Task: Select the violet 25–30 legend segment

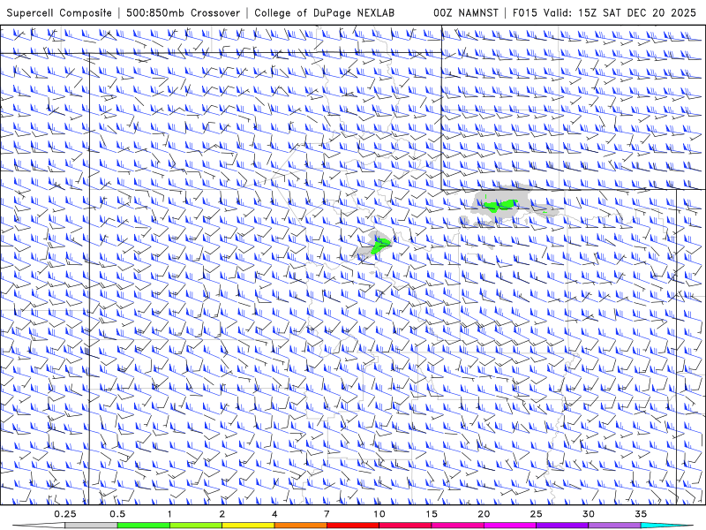Action: [562, 526]
